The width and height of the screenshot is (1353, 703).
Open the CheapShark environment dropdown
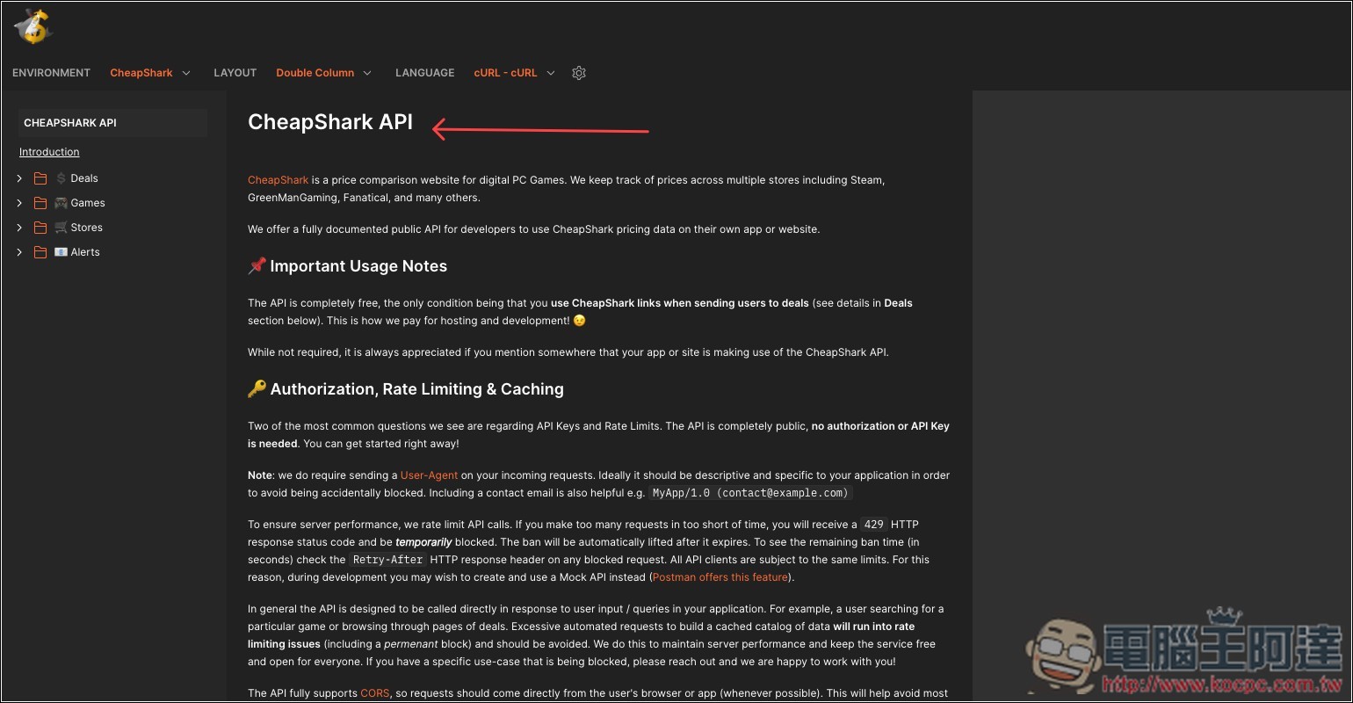pyautogui.click(x=150, y=73)
